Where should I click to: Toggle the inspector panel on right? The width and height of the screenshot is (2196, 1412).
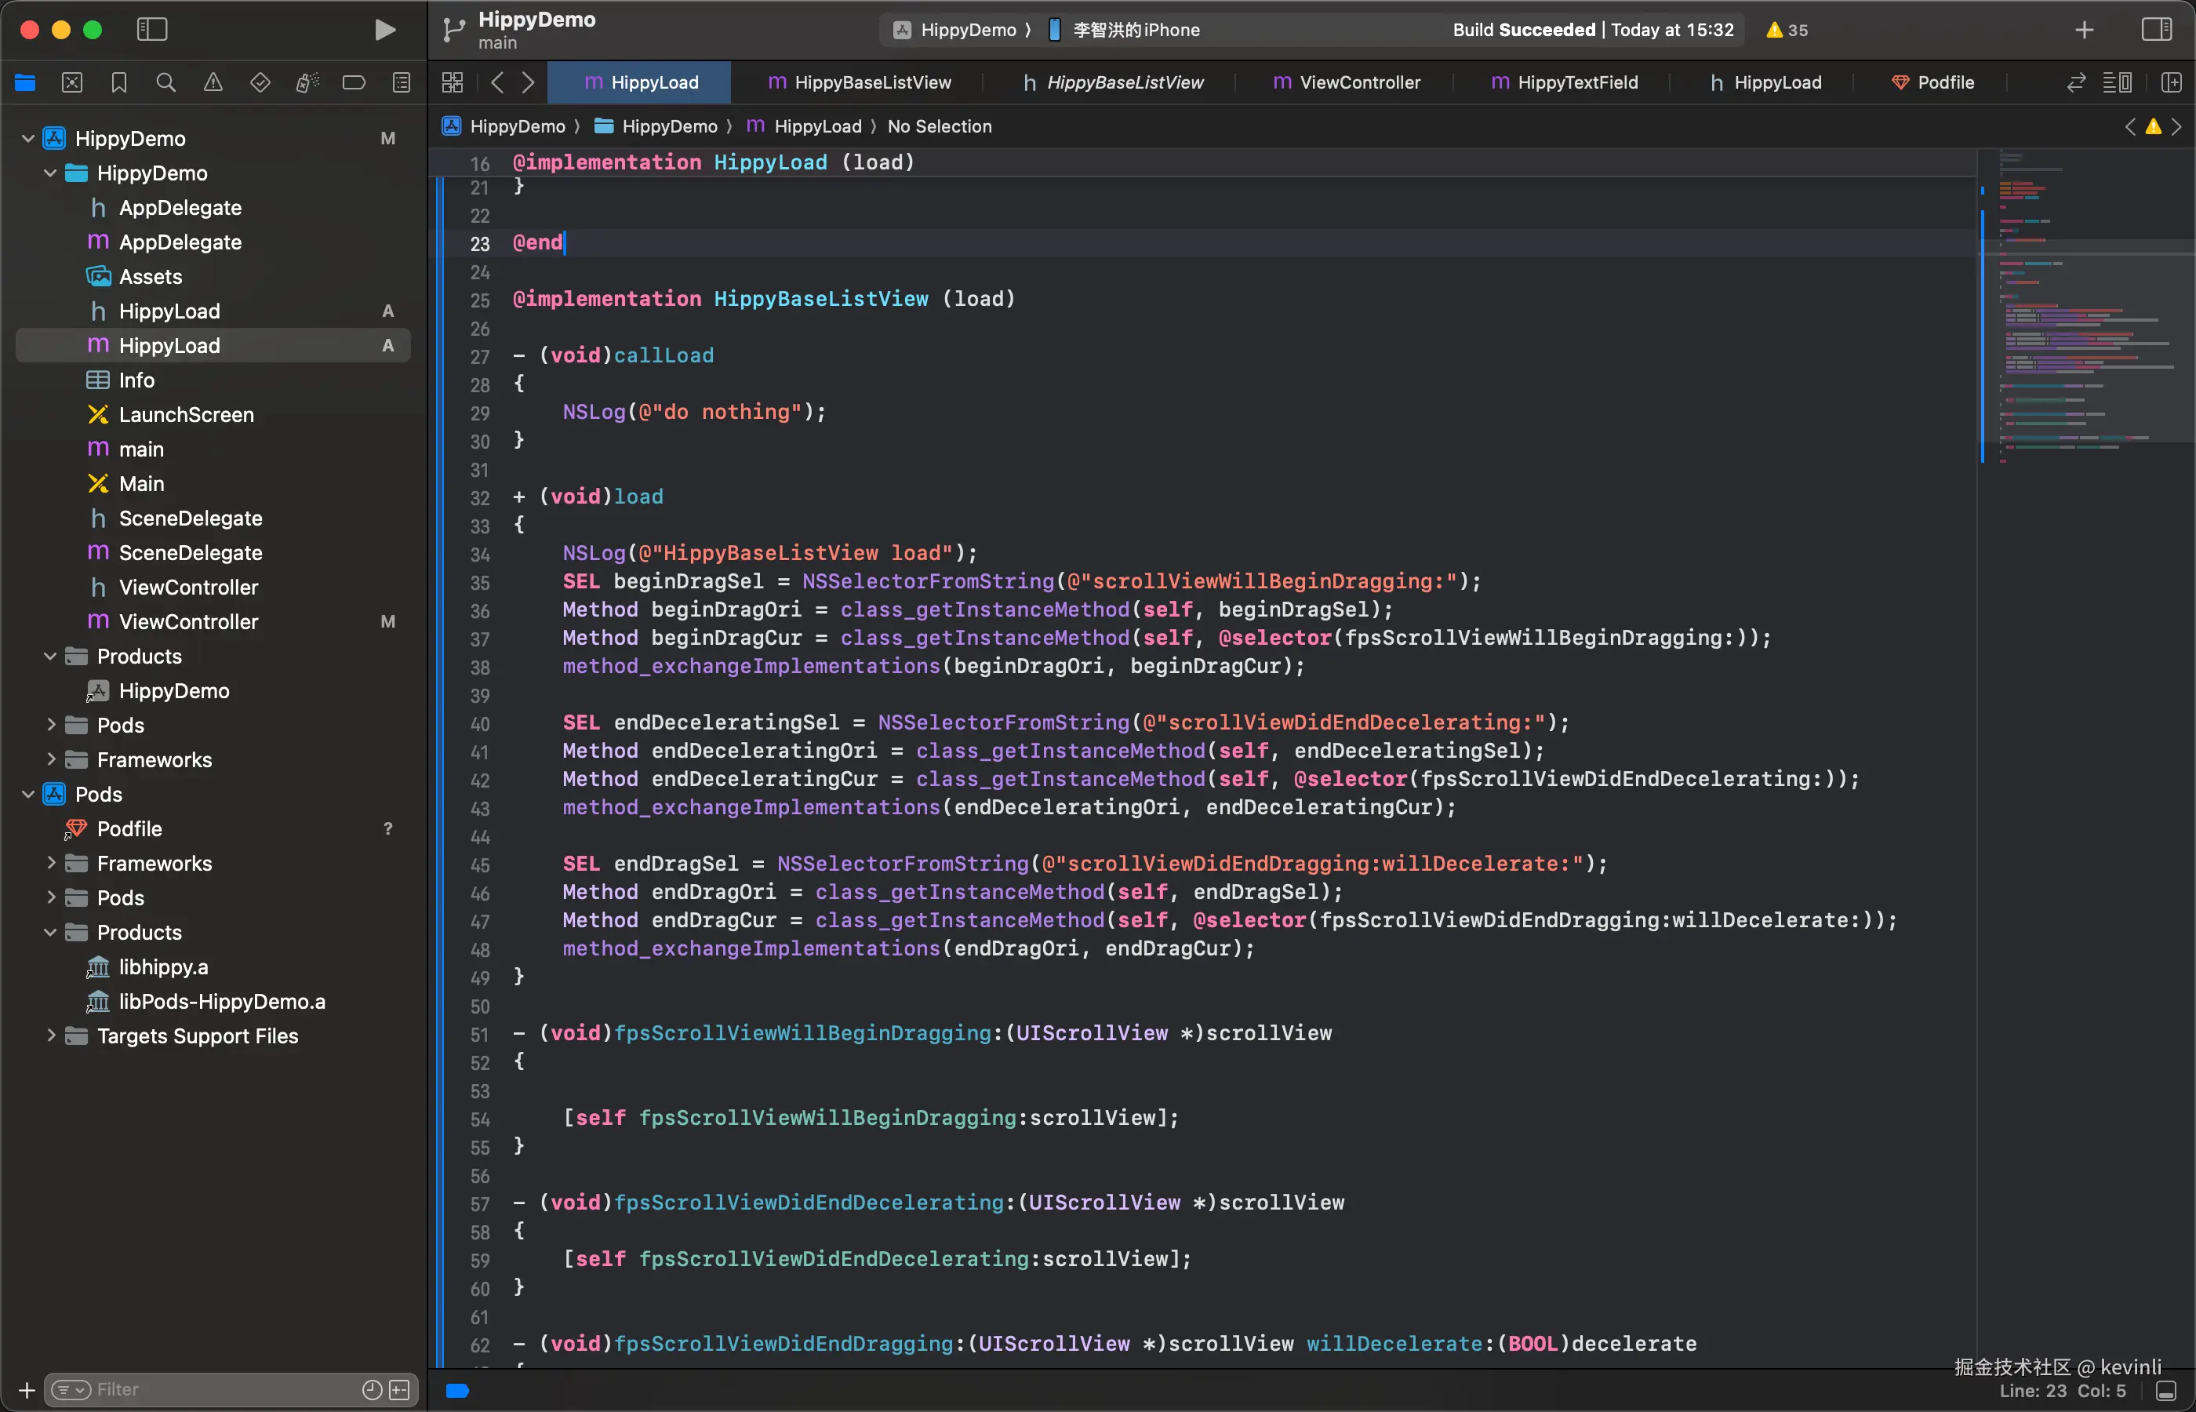[x=2156, y=29]
